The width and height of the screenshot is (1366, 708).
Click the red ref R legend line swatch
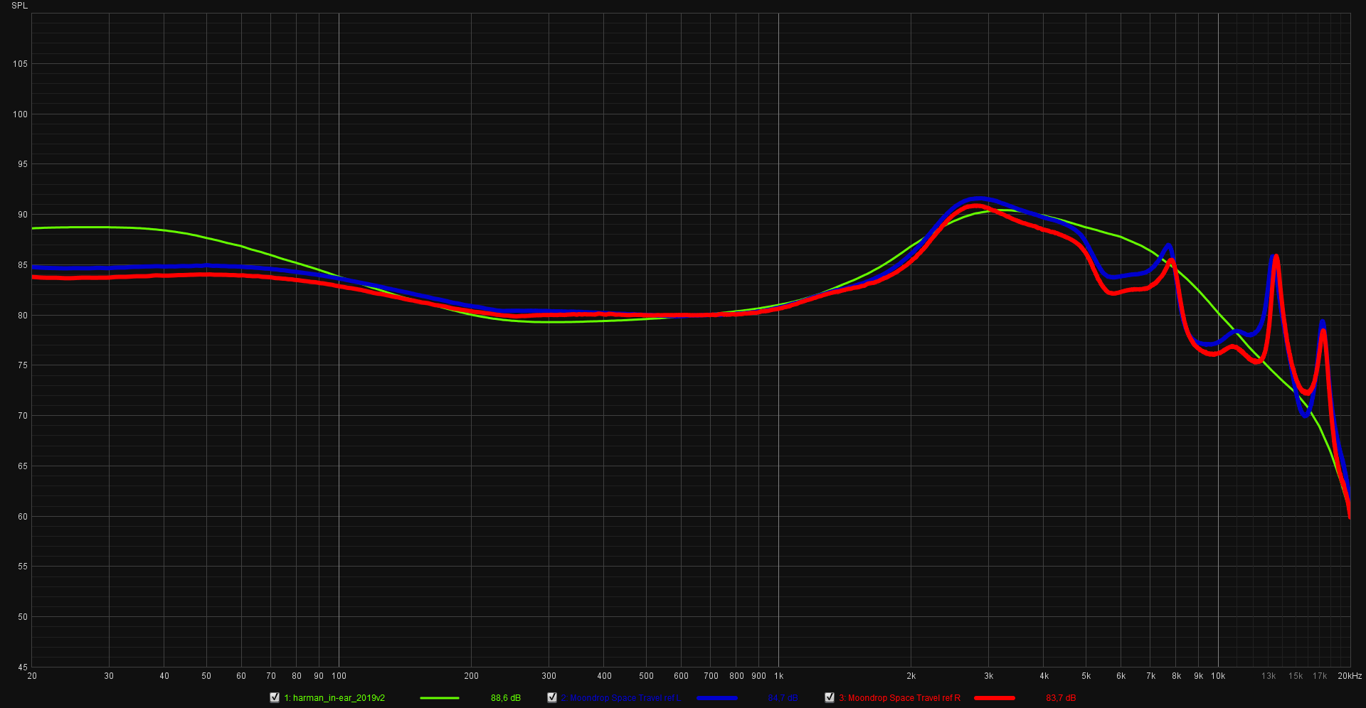pyautogui.click(x=994, y=698)
